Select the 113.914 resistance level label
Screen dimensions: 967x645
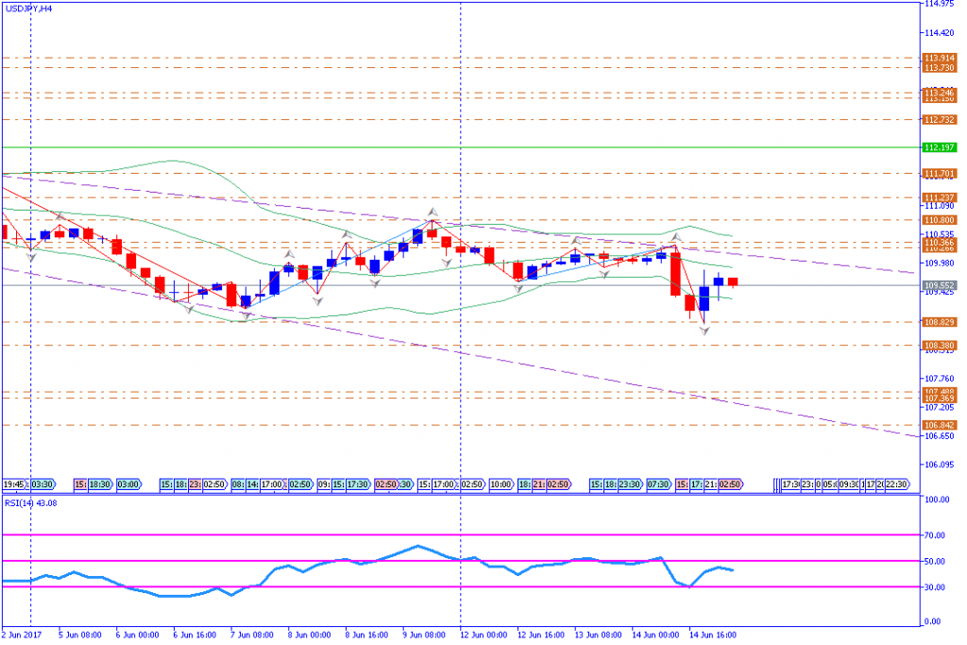coord(941,59)
